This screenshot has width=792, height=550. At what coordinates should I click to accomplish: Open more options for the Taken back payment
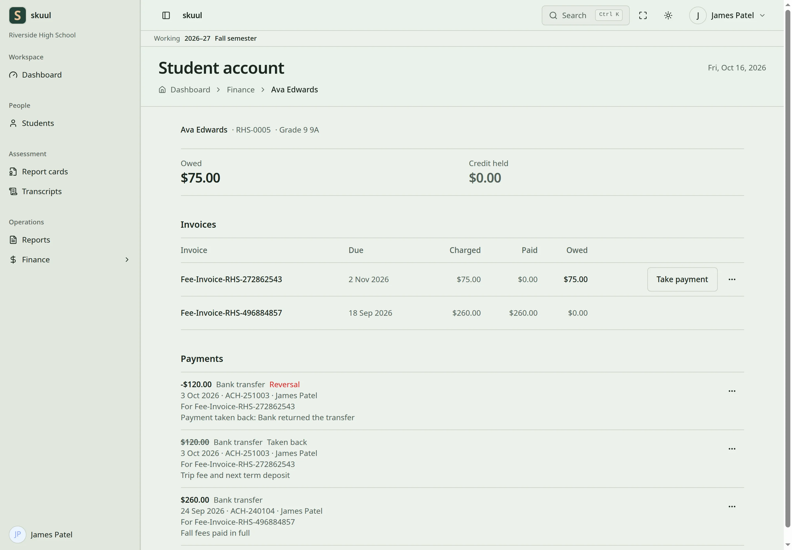(732, 449)
